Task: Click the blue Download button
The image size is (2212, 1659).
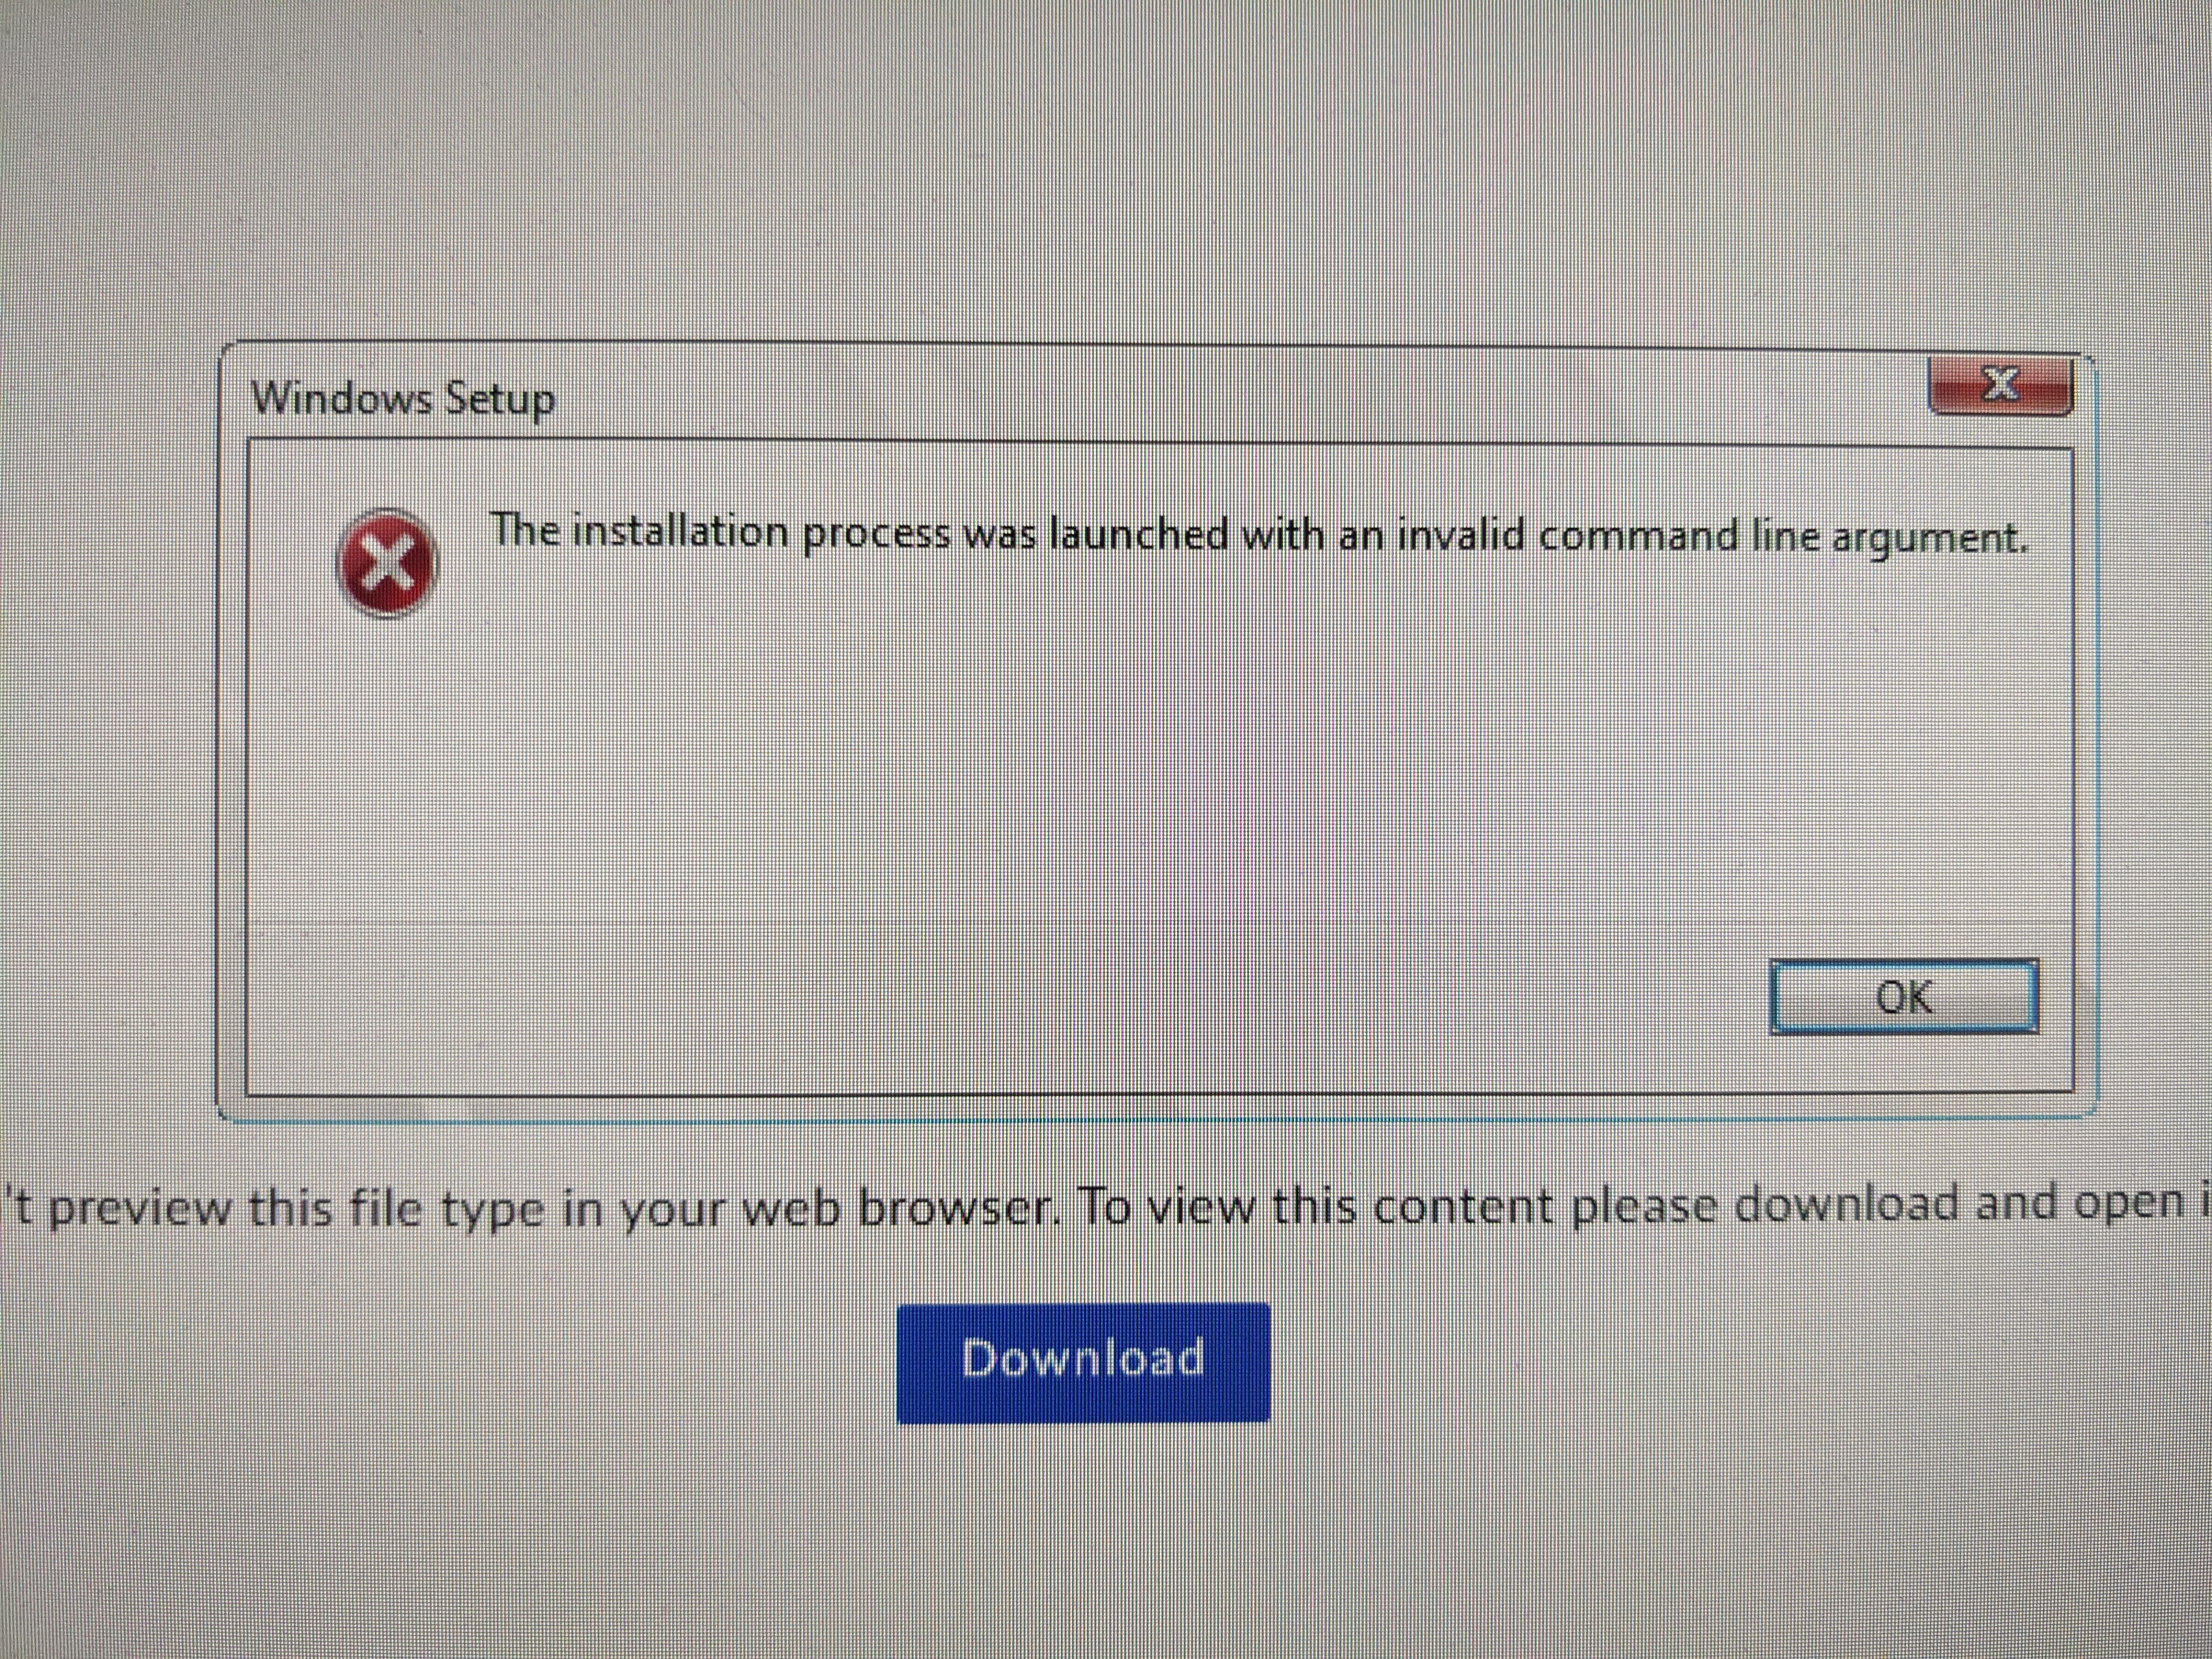Action: pyautogui.click(x=1083, y=1362)
